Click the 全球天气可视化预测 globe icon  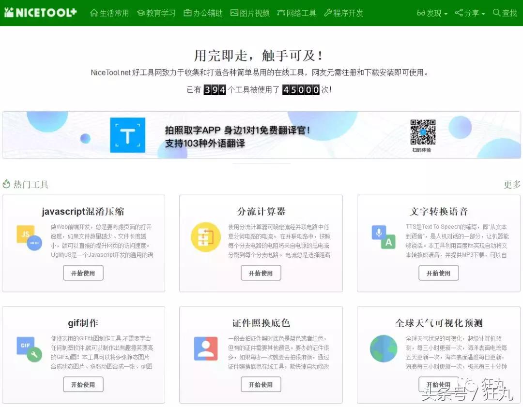pos(383,349)
